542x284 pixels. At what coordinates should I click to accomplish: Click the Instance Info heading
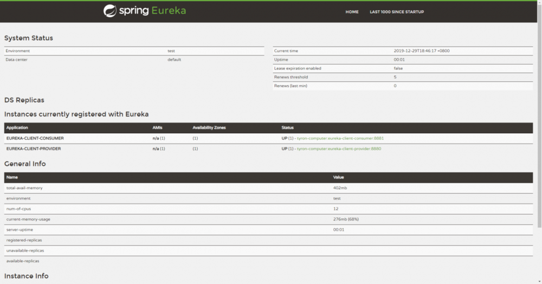(x=26, y=276)
